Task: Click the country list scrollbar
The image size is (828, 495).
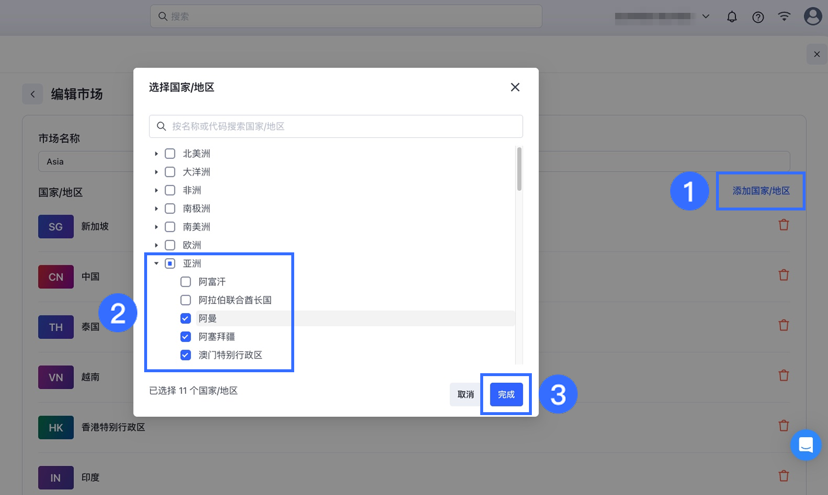Action: 519,169
